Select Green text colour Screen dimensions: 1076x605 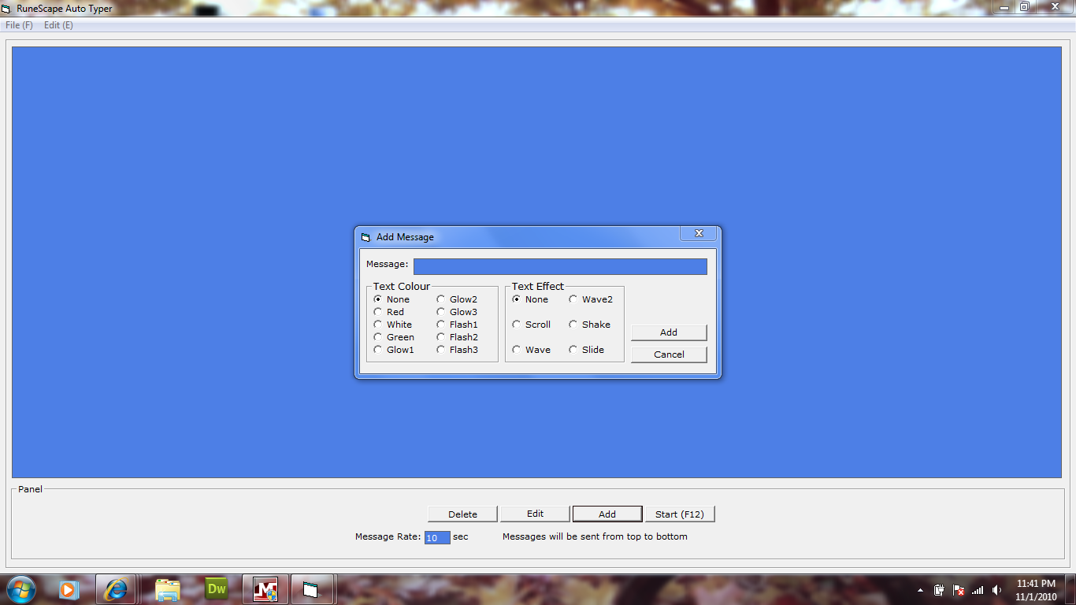tap(394, 337)
